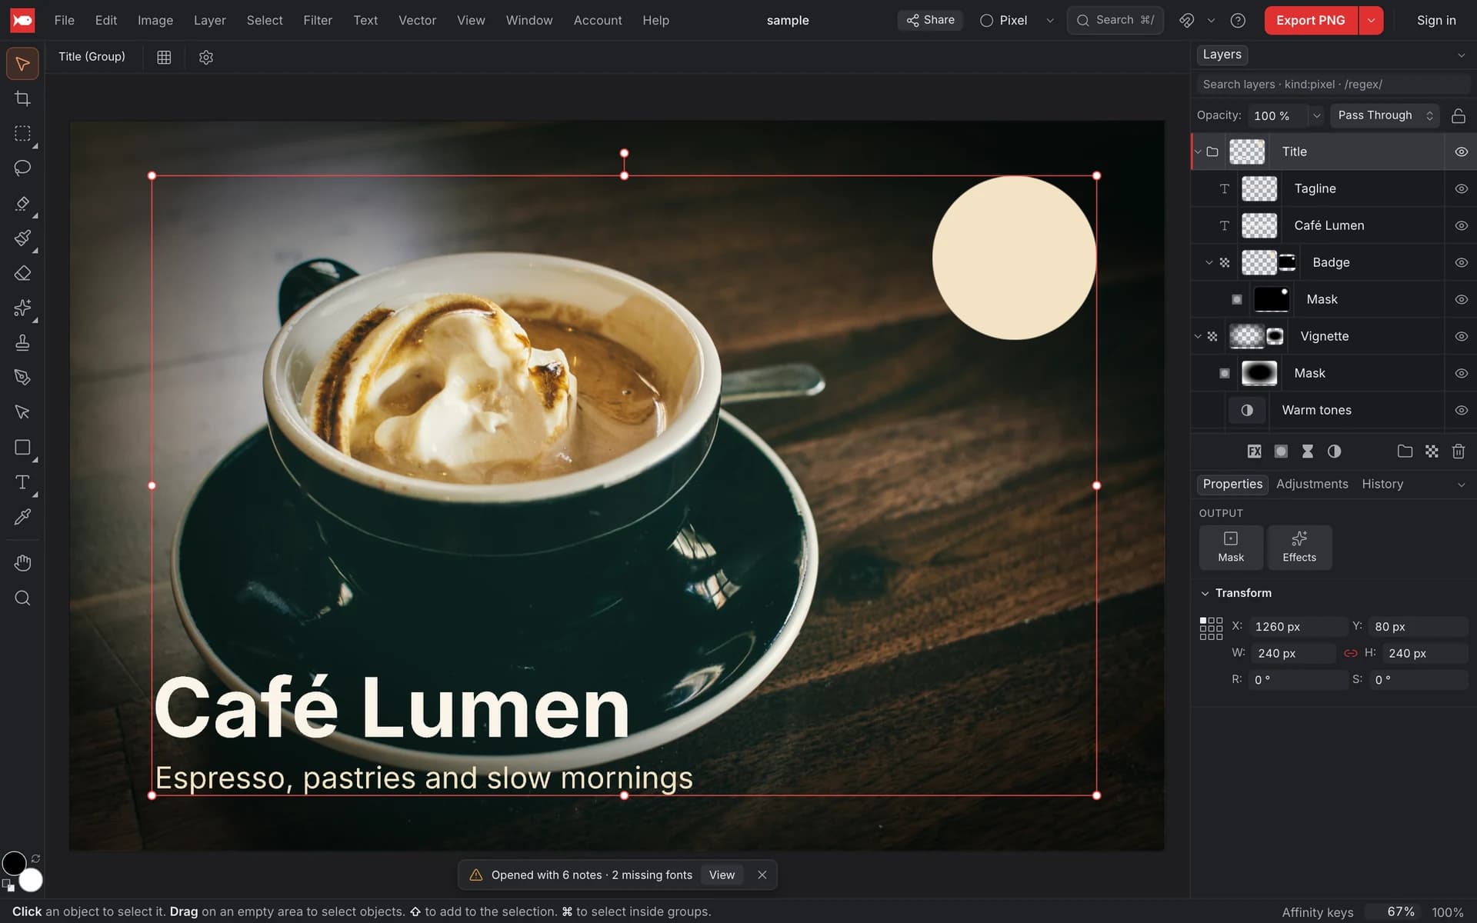Viewport: 1477px width, 923px height.
Task: Select the Hand view tool
Action: pyautogui.click(x=22, y=563)
